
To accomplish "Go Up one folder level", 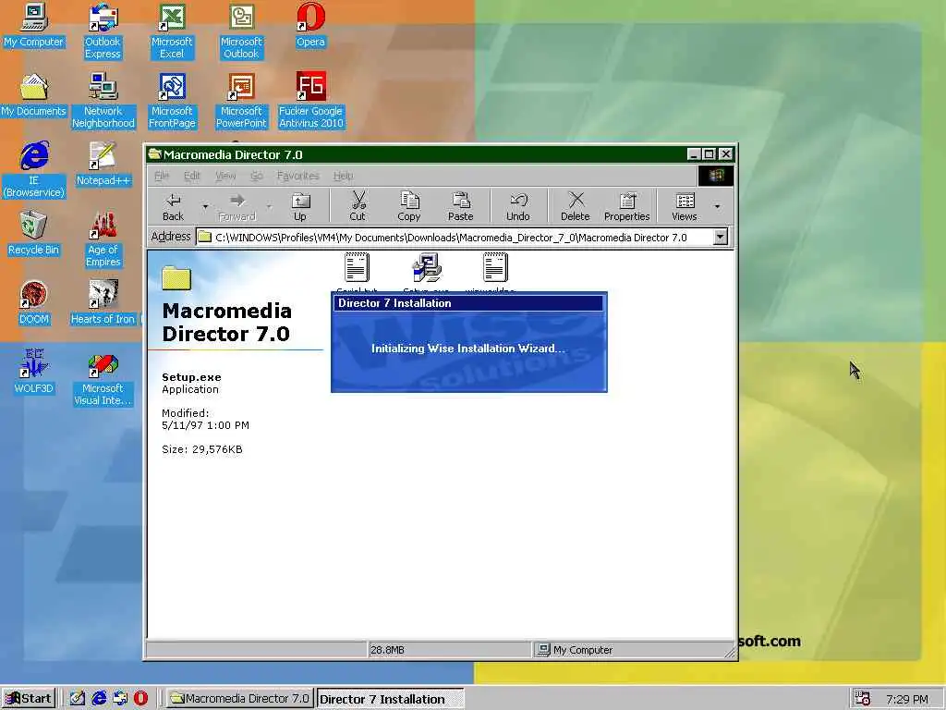I will [300, 206].
